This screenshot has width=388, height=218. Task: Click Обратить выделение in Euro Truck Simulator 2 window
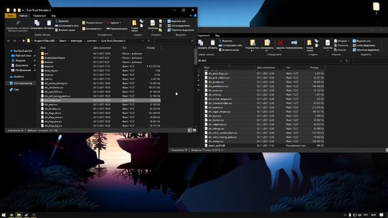[181, 30]
